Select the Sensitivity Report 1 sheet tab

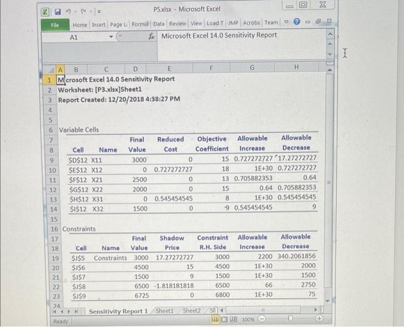[x=118, y=311]
